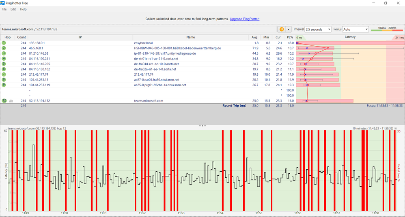This screenshot has width=405, height=217.
Task: Select IP 192.168.0.1 cell
Action: [37, 43]
